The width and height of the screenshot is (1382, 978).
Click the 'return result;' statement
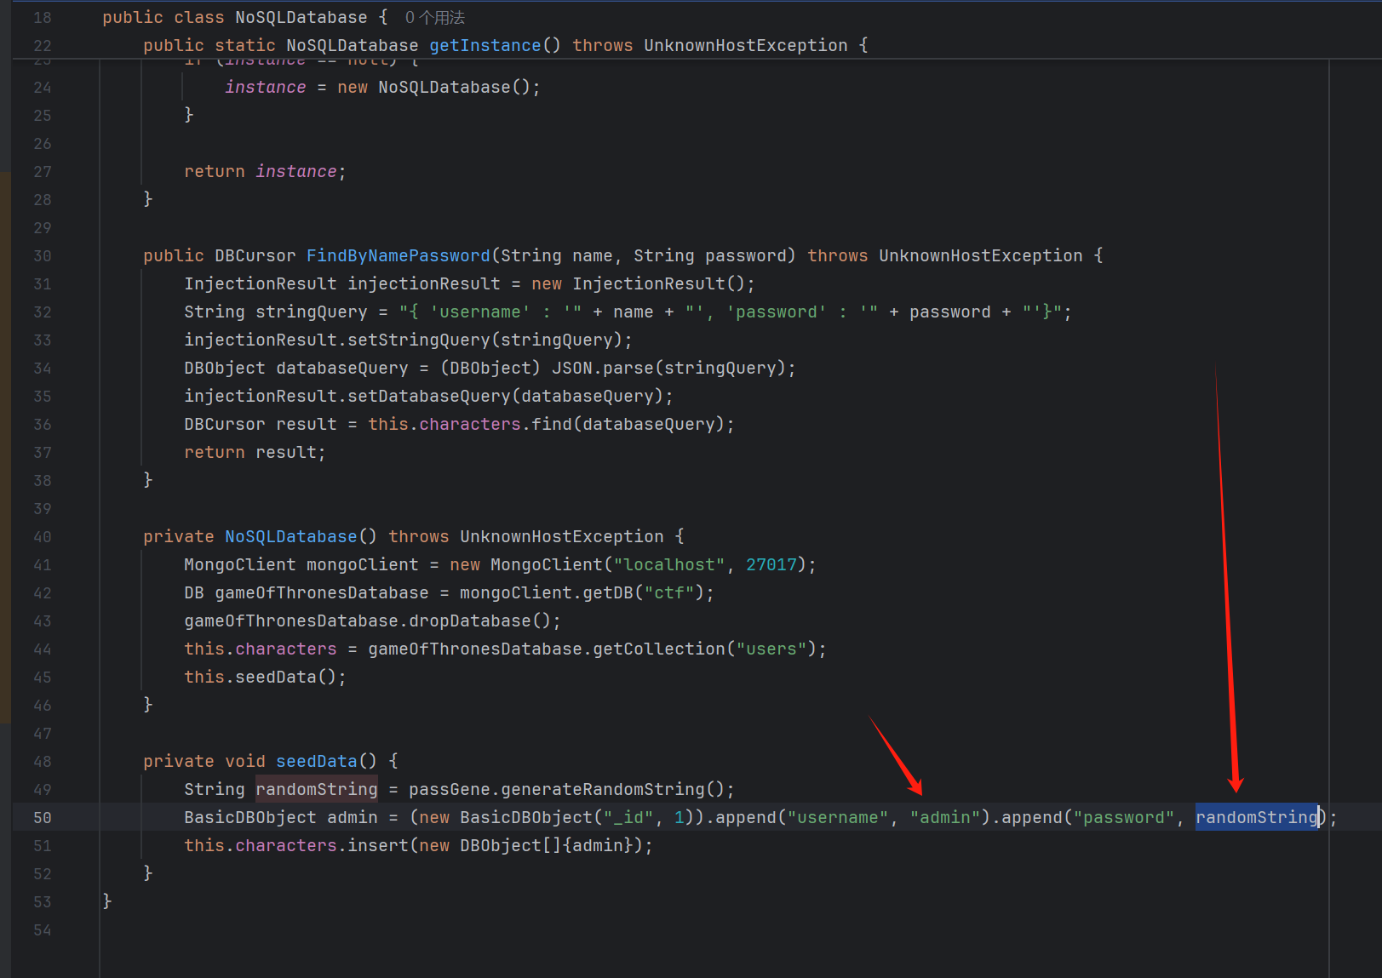[x=255, y=453]
